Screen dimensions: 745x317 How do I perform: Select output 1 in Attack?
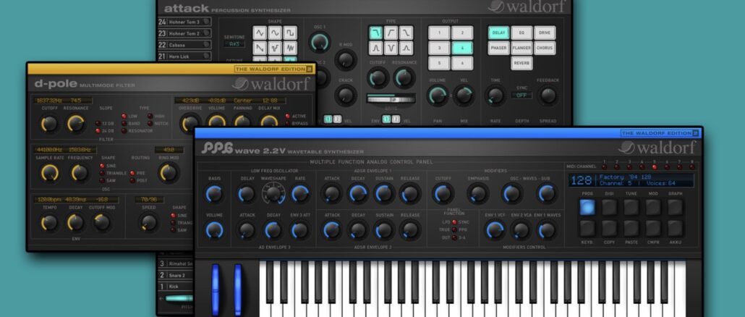[439, 33]
